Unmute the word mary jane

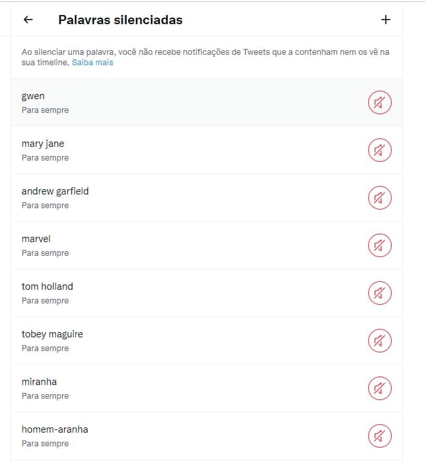click(380, 150)
